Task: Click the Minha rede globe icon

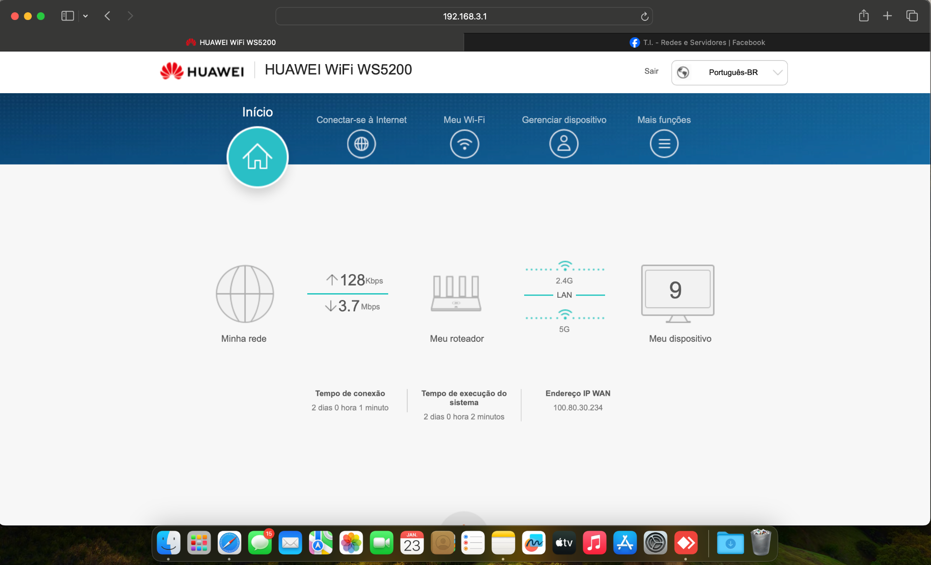Action: coord(245,294)
